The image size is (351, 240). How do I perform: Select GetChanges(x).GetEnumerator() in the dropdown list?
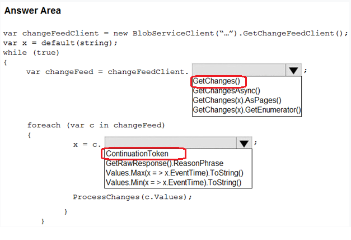point(246,110)
